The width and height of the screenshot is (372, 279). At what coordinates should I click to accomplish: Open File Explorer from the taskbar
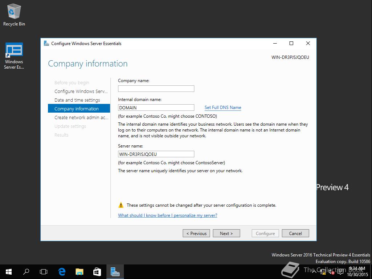[x=80, y=272]
